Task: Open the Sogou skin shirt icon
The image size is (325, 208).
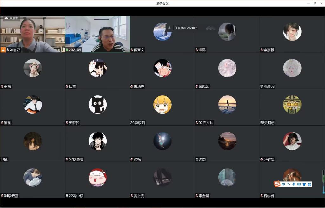Action: coord(304,184)
